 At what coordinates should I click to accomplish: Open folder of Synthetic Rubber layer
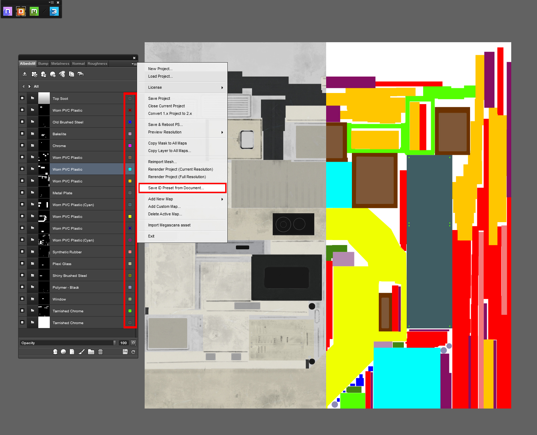click(x=33, y=252)
